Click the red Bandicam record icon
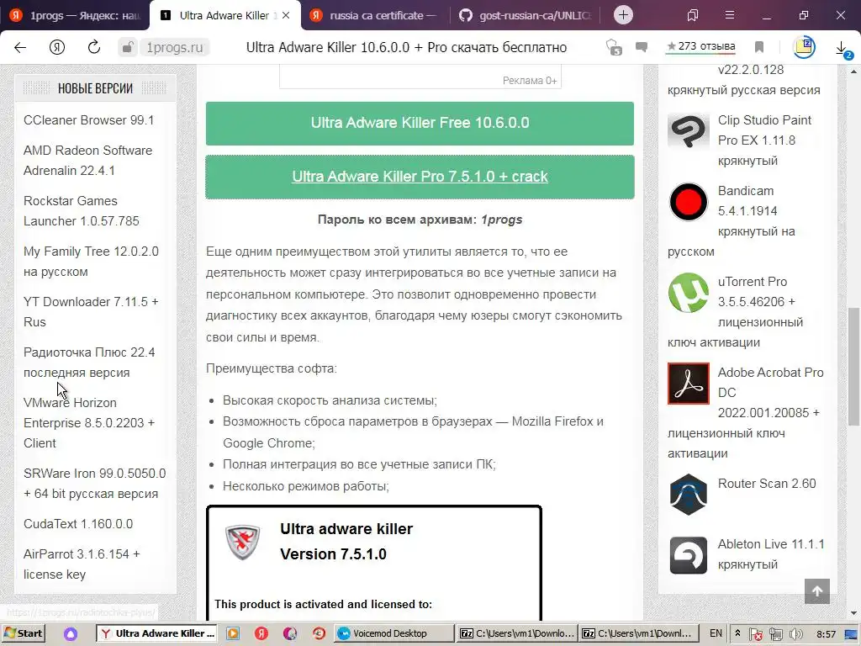The width and height of the screenshot is (861, 646). click(x=689, y=202)
